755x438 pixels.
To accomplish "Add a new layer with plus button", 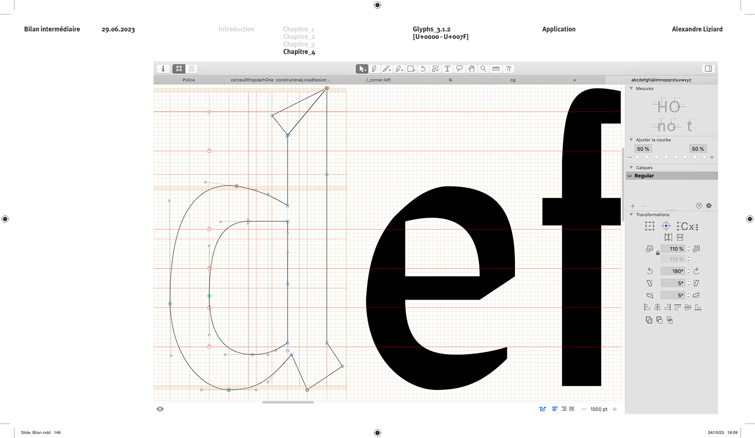I will point(633,206).
